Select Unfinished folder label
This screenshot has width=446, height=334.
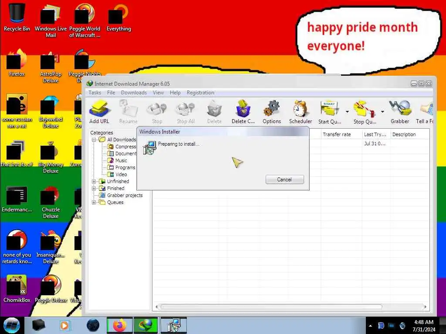coord(118,181)
